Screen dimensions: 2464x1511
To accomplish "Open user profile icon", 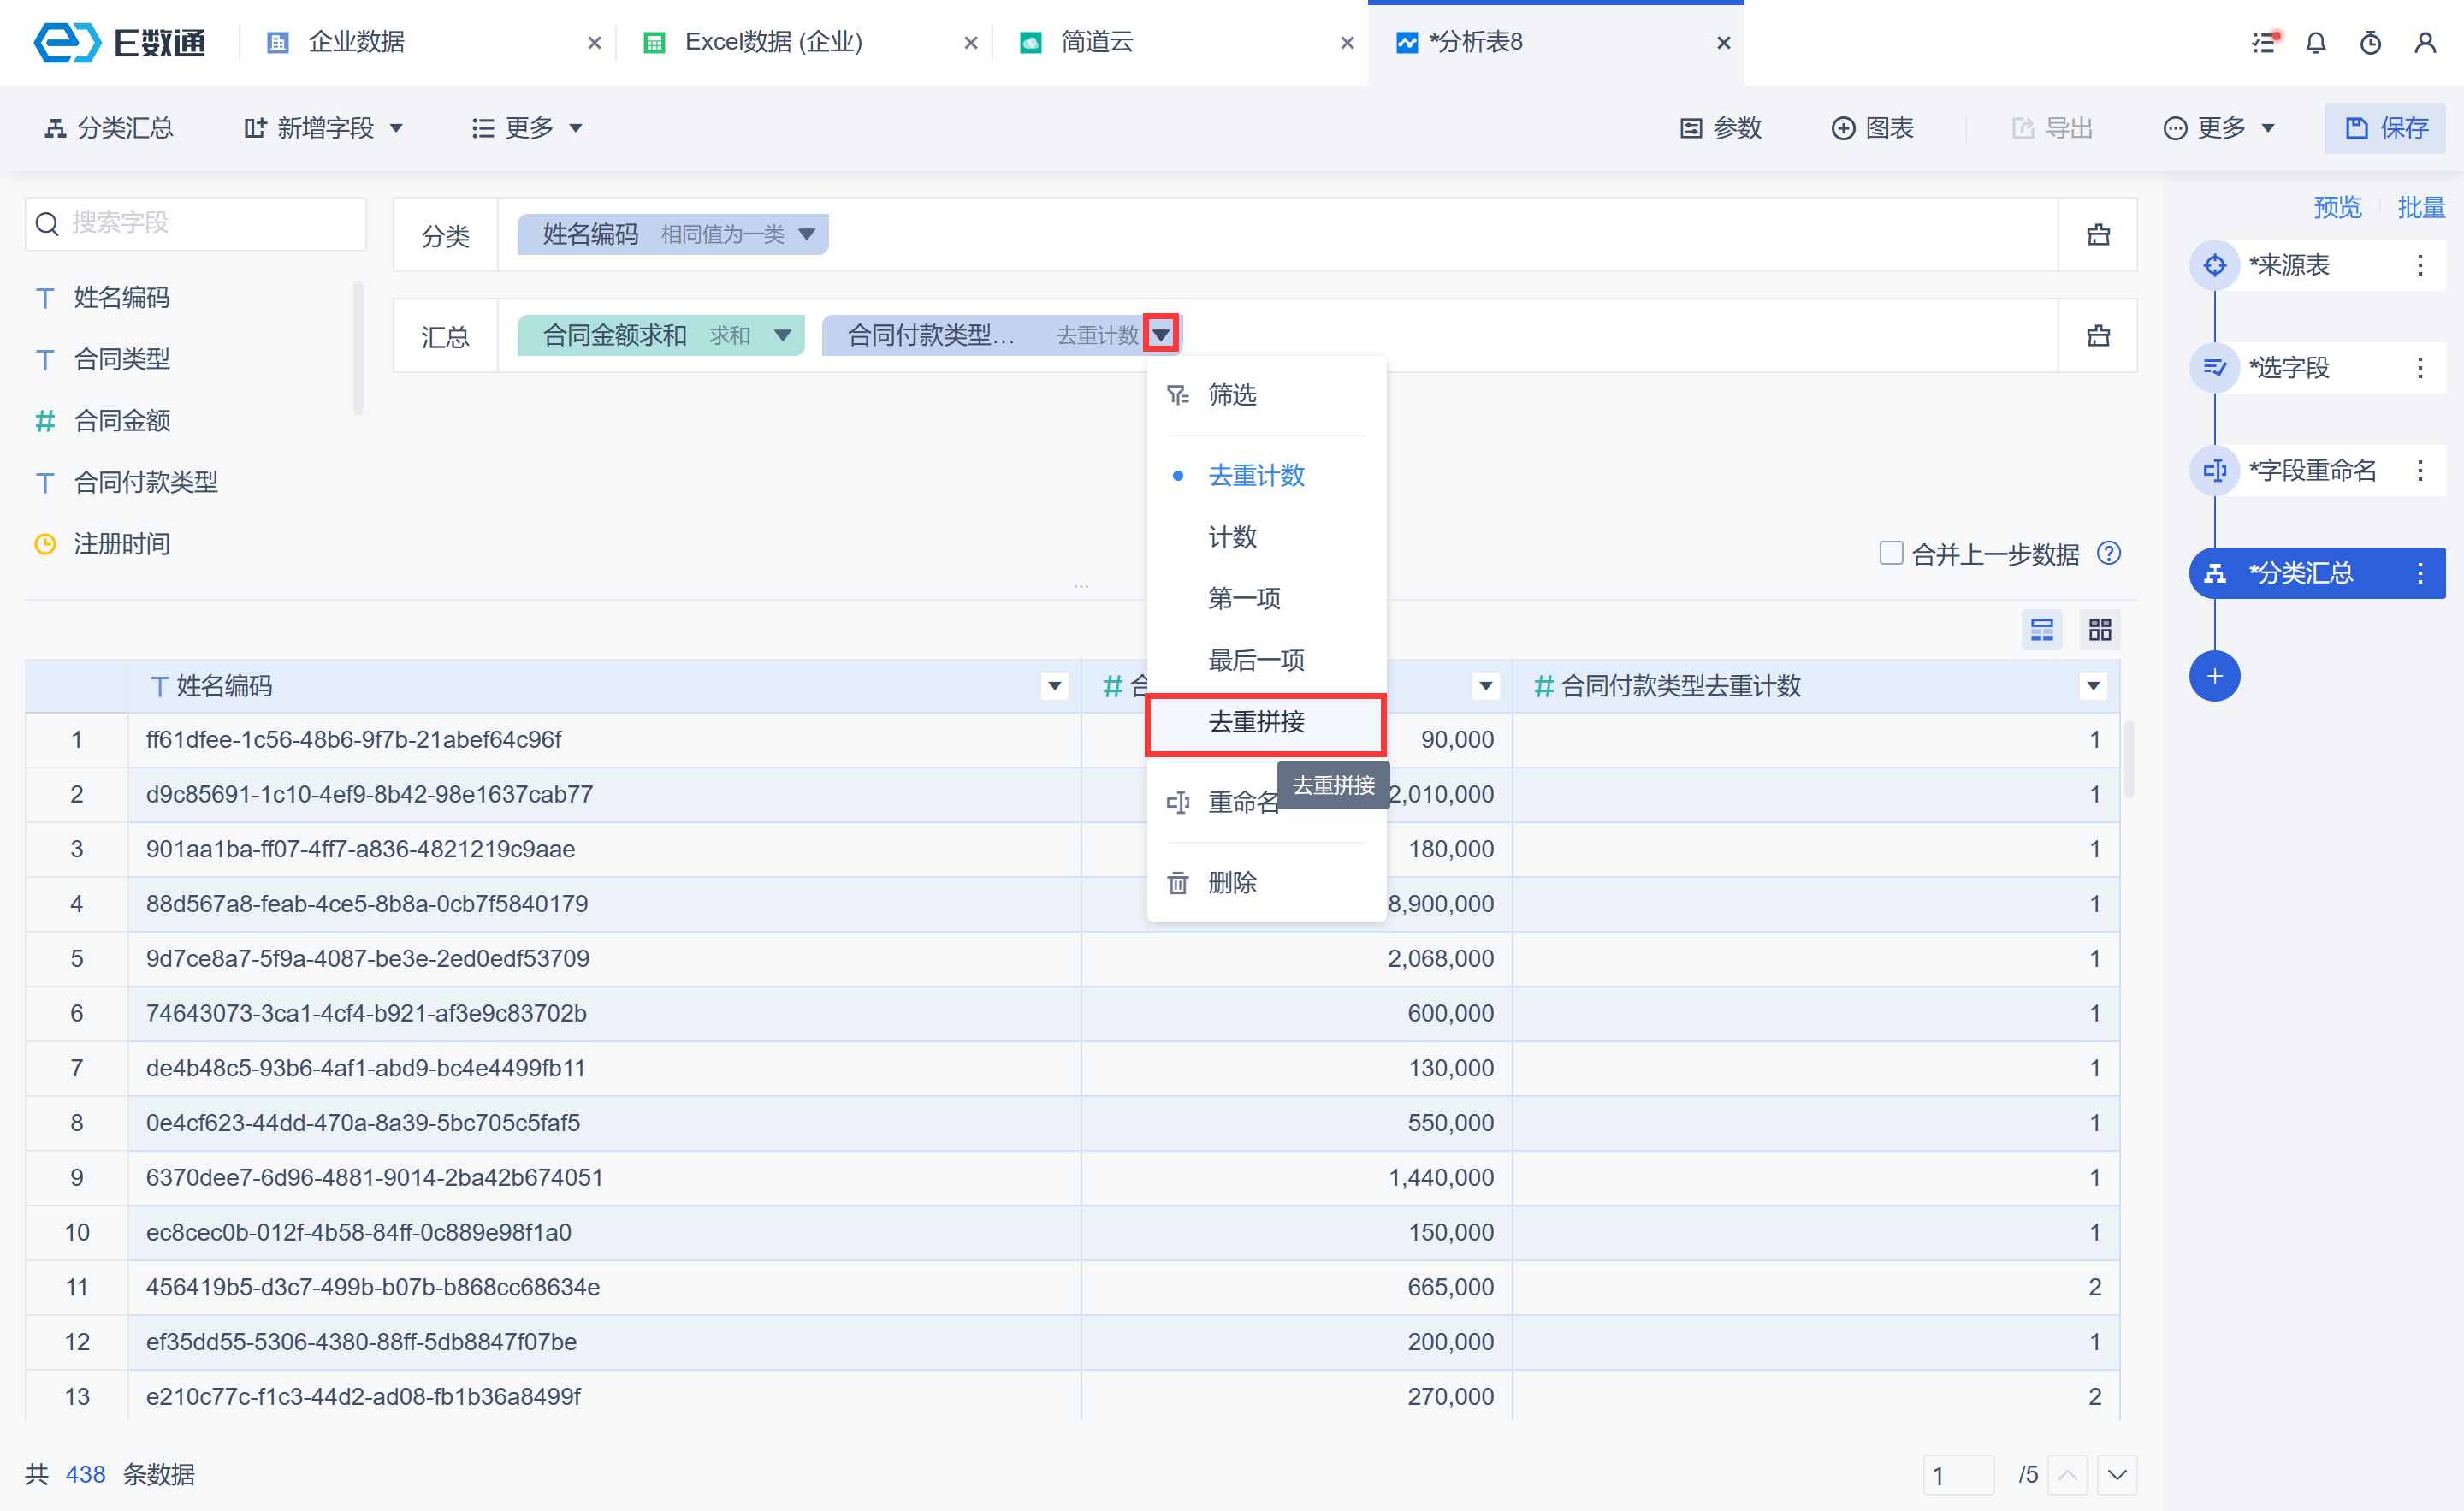I will tap(2424, 43).
